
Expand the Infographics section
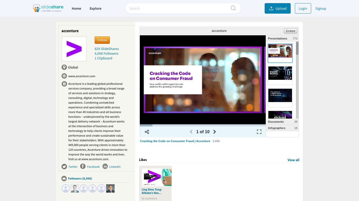tap(282, 128)
